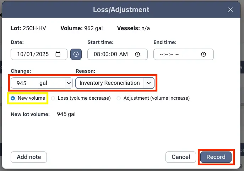The image size is (244, 171).
Task: Open the End time clock picker icon
Action: pos(204,54)
